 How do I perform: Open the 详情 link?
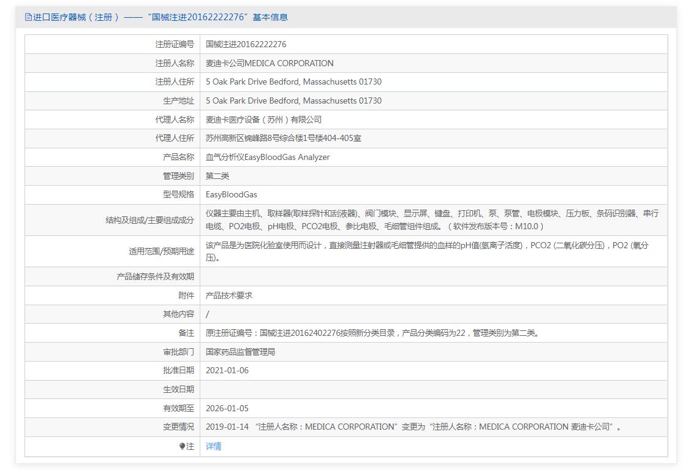click(214, 446)
